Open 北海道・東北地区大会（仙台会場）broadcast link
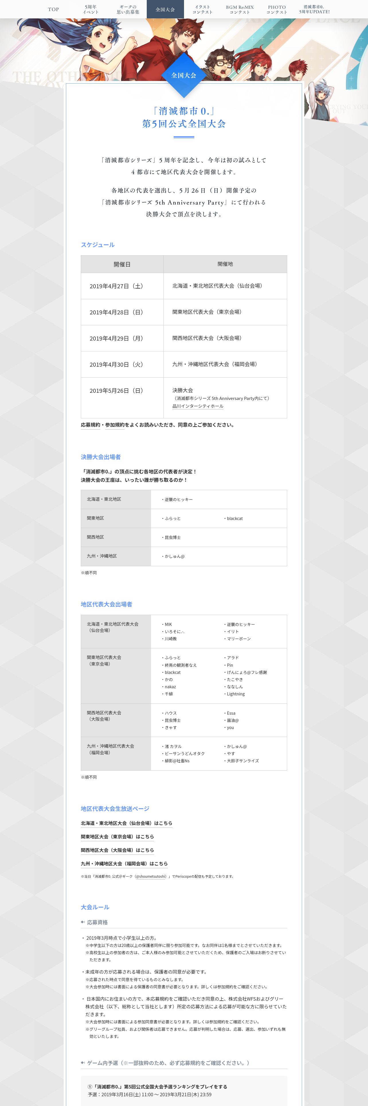Screen dimensions: 368x1106 coord(126,823)
